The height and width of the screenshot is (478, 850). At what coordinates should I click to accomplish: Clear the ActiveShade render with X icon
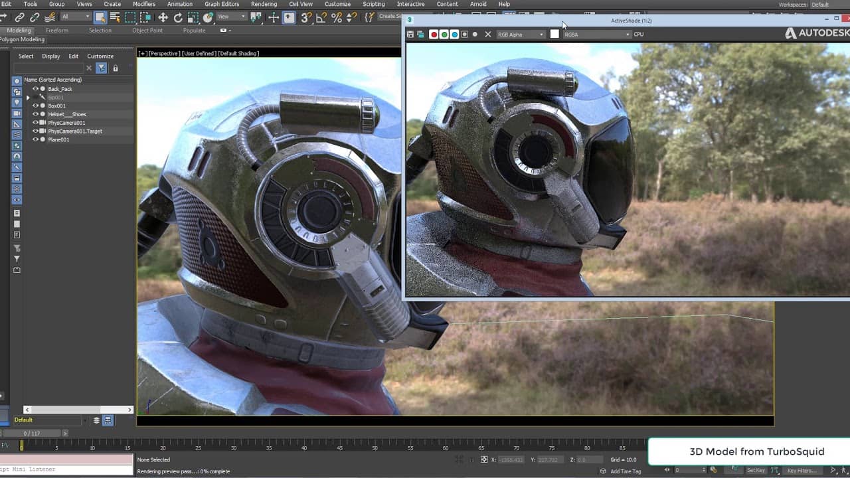point(488,35)
